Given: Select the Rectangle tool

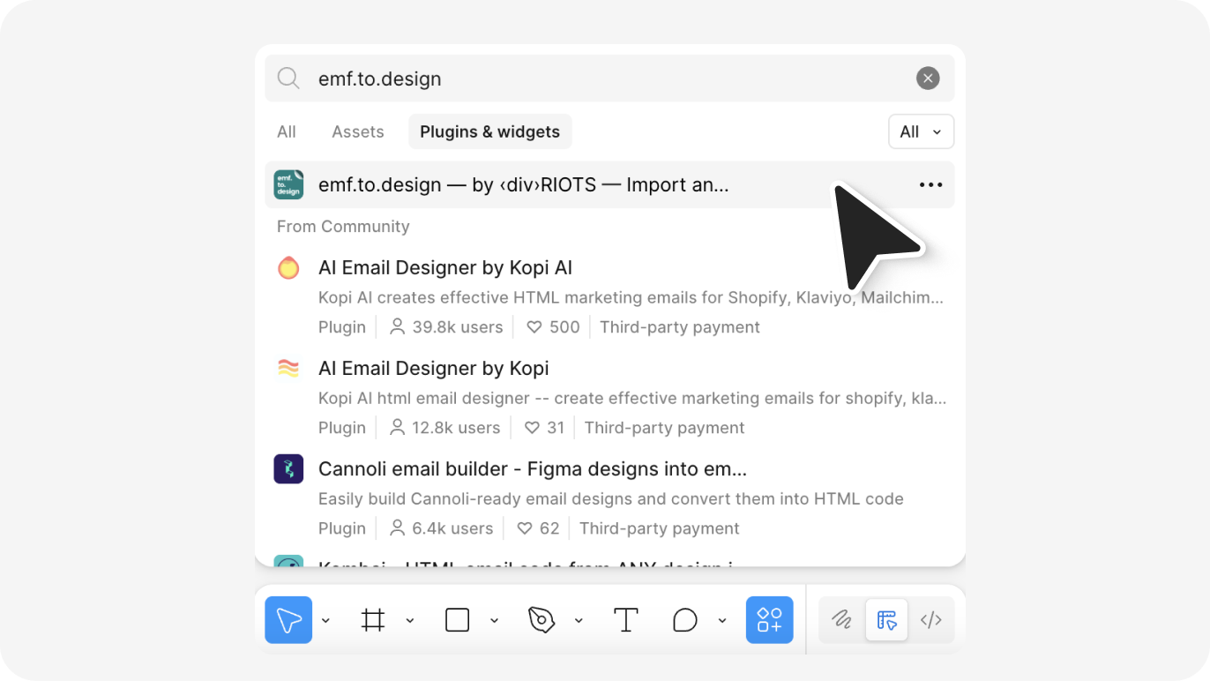Looking at the screenshot, I should [457, 619].
